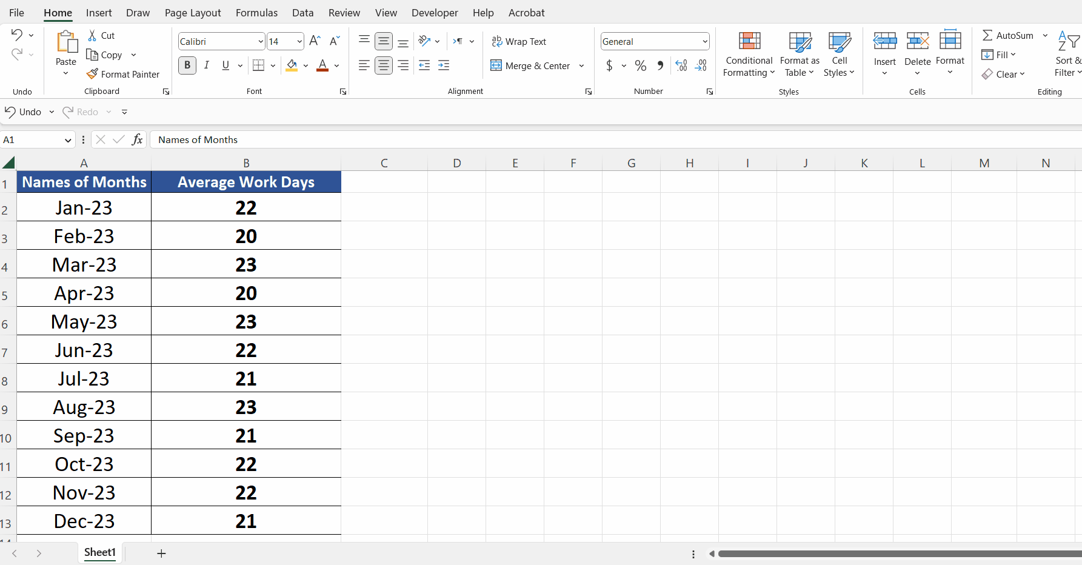Screen dimensions: 1082x565
Task: Toggle underline formatting
Action: click(x=225, y=65)
